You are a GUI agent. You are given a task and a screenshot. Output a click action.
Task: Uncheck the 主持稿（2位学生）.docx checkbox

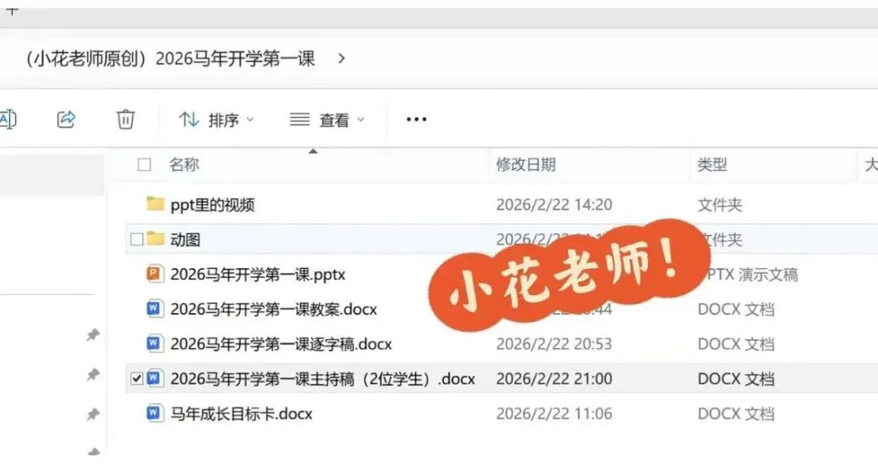[x=137, y=378]
